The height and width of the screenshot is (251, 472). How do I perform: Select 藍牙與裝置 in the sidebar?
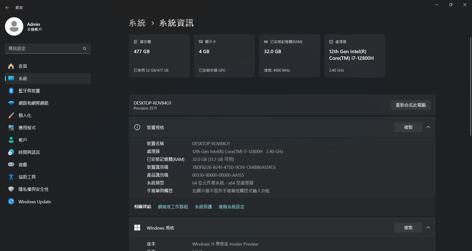click(x=48, y=91)
